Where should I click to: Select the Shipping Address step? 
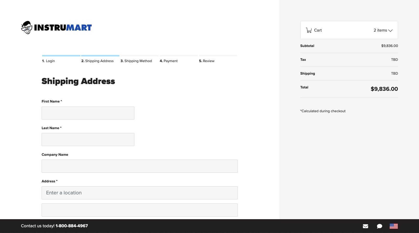pos(97,61)
